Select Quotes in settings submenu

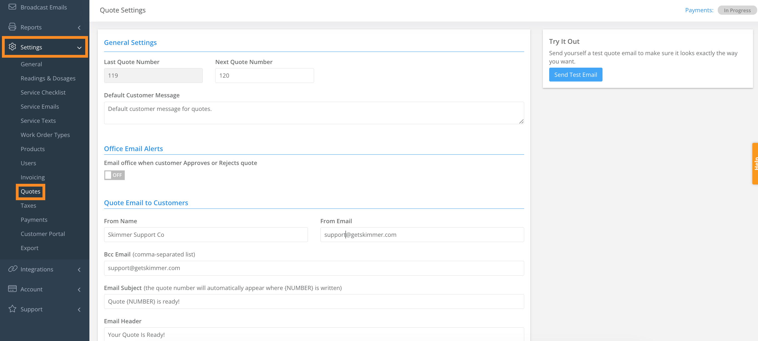30,192
